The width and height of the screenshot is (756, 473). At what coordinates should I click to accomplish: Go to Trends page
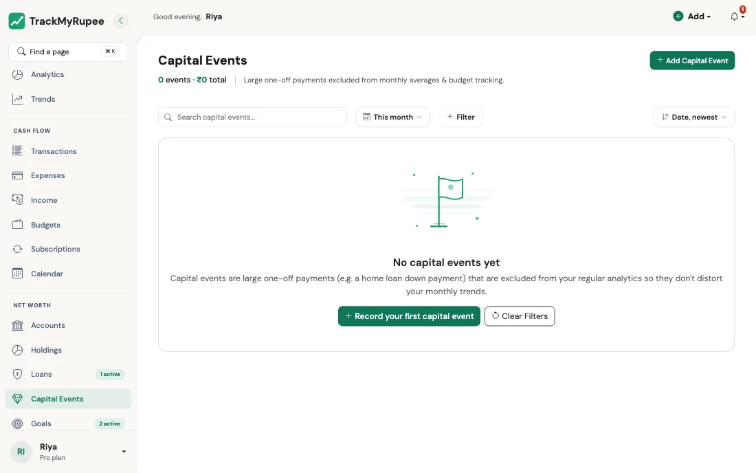coord(69,99)
